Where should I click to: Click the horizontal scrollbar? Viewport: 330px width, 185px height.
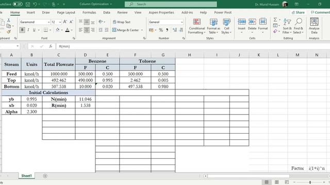tap(249, 176)
